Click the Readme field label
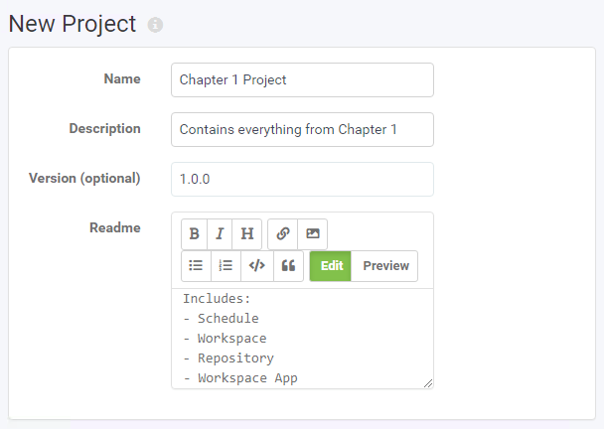The width and height of the screenshot is (604, 429). pyautogui.click(x=115, y=227)
